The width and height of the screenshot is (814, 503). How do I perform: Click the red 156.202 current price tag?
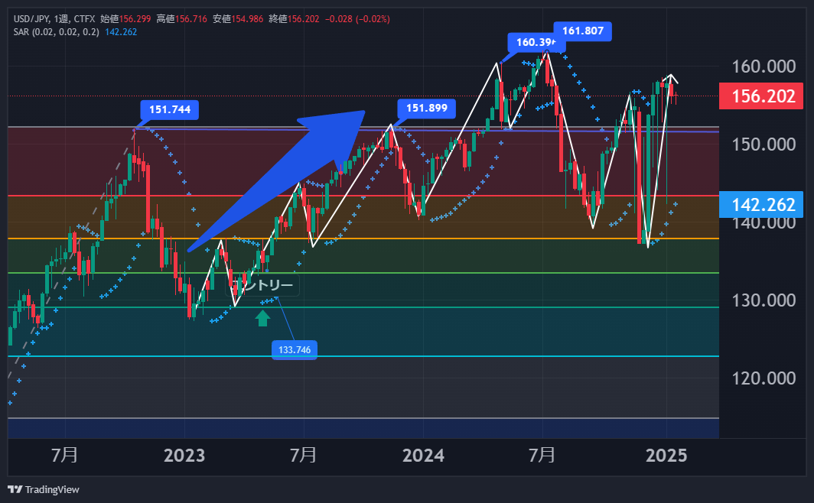pyautogui.click(x=761, y=96)
